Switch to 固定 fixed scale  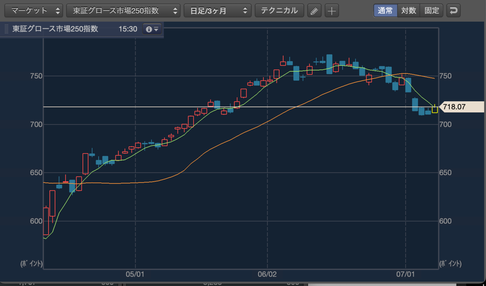click(x=432, y=11)
